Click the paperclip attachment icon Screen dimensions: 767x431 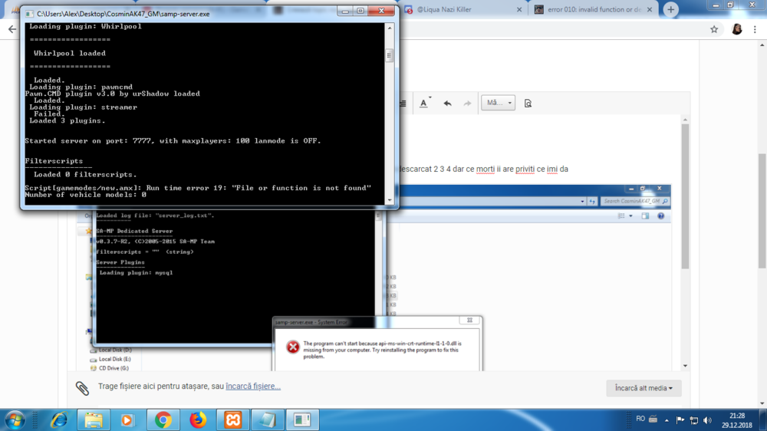82,388
